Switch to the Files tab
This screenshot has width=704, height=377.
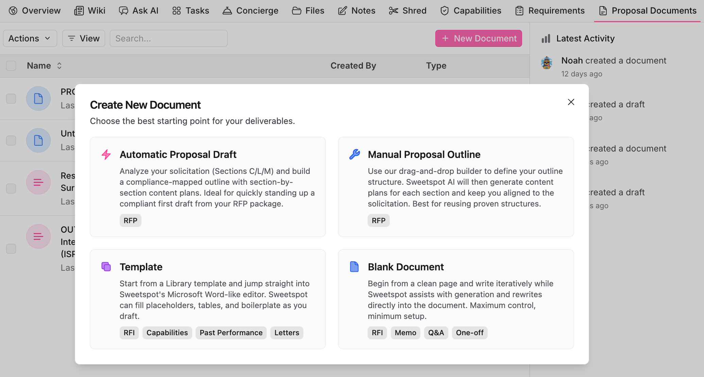308,11
